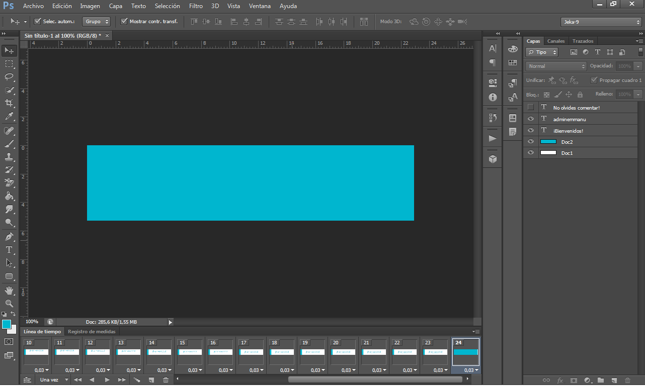Click the Delete layer trash icon
This screenshot has height=386, width=645.
627,380
